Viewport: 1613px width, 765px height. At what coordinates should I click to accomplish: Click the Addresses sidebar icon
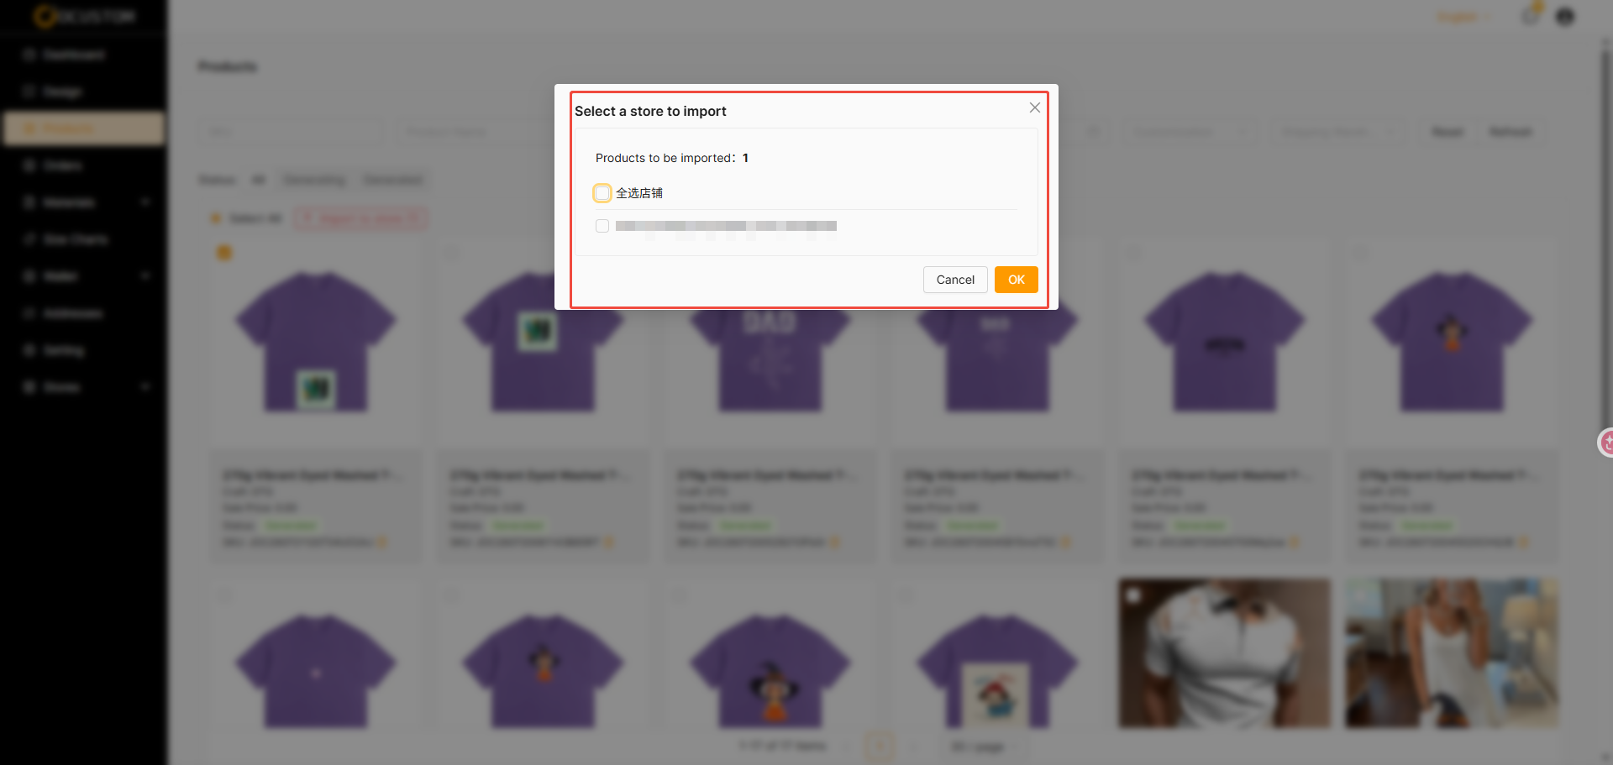(29, 313)
